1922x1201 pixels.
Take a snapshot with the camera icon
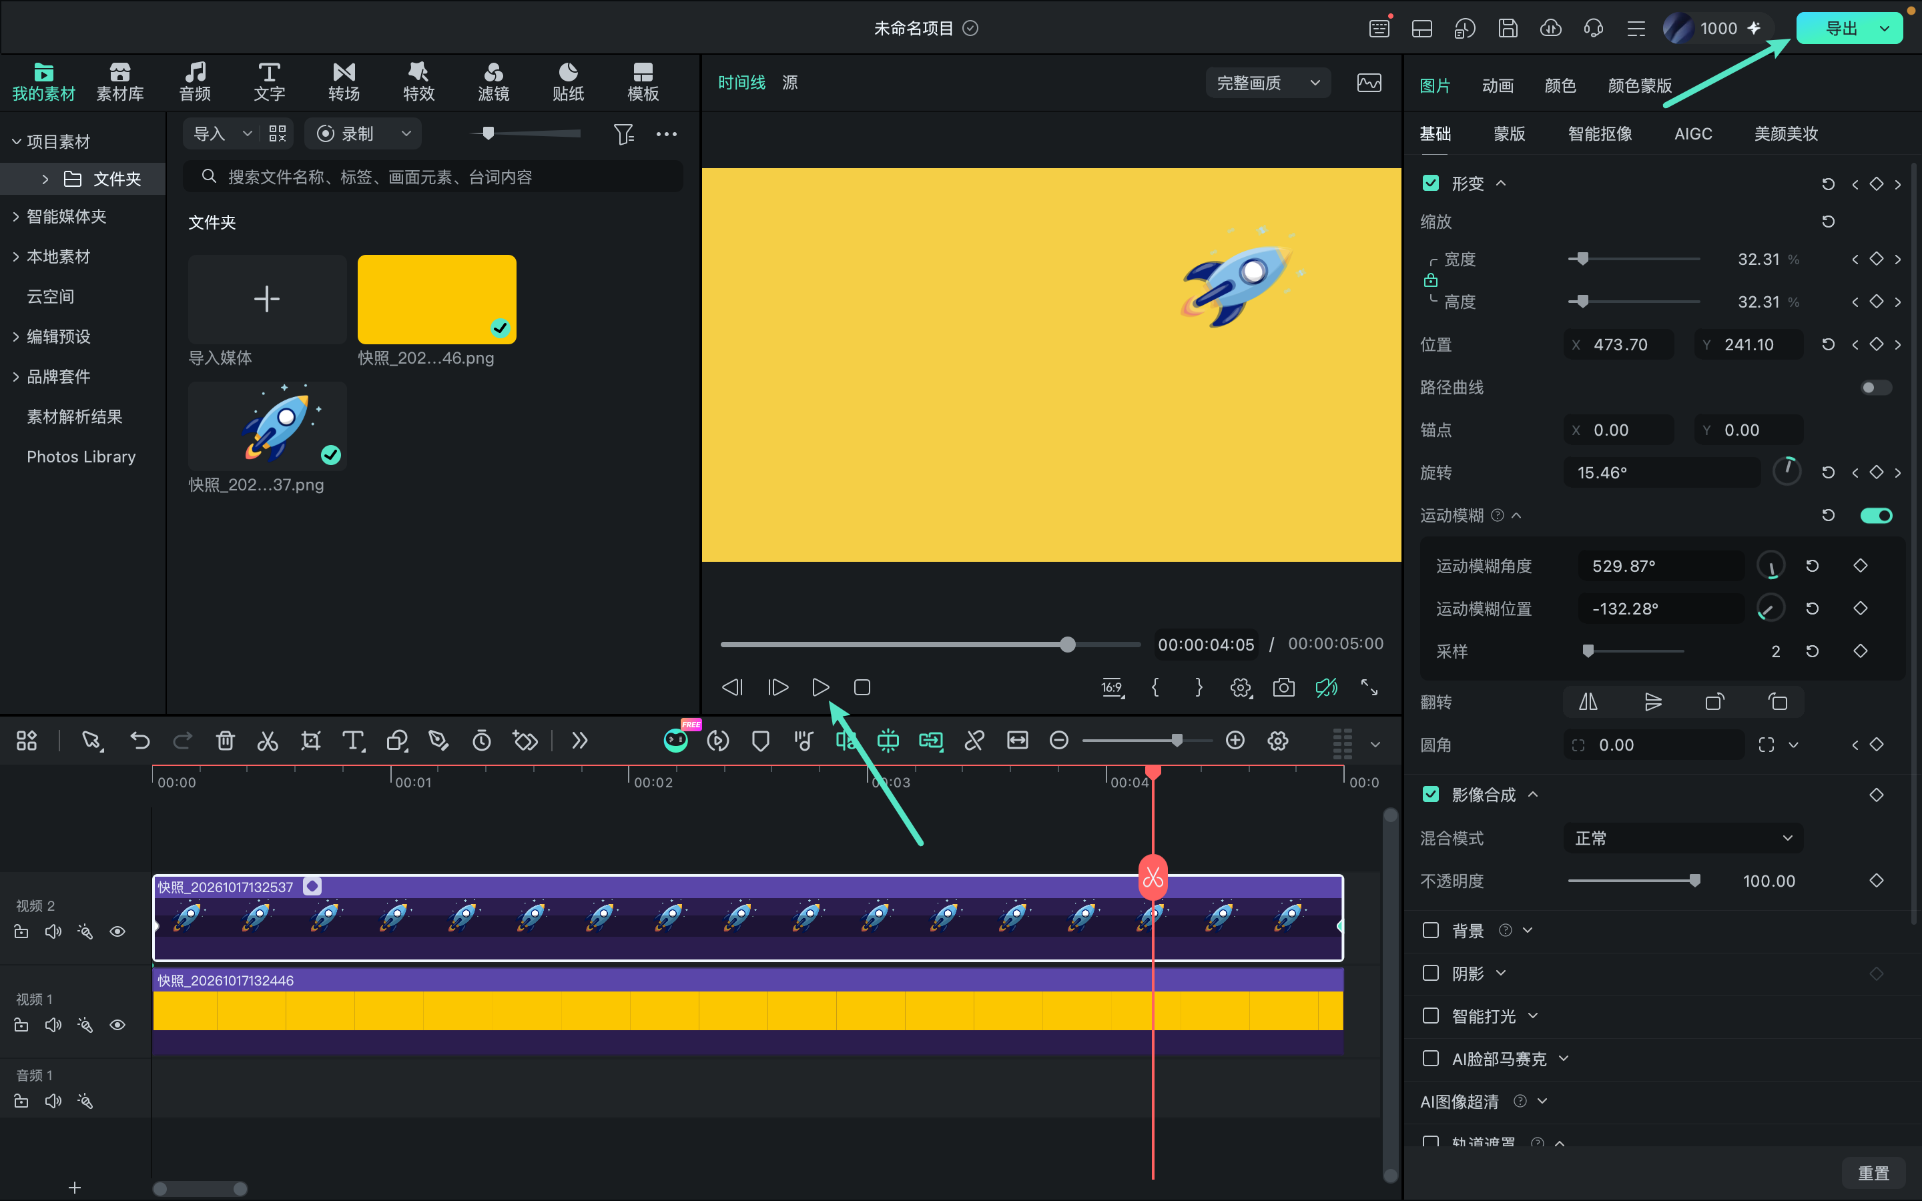pyautogui.click(x=1283, y=687)
